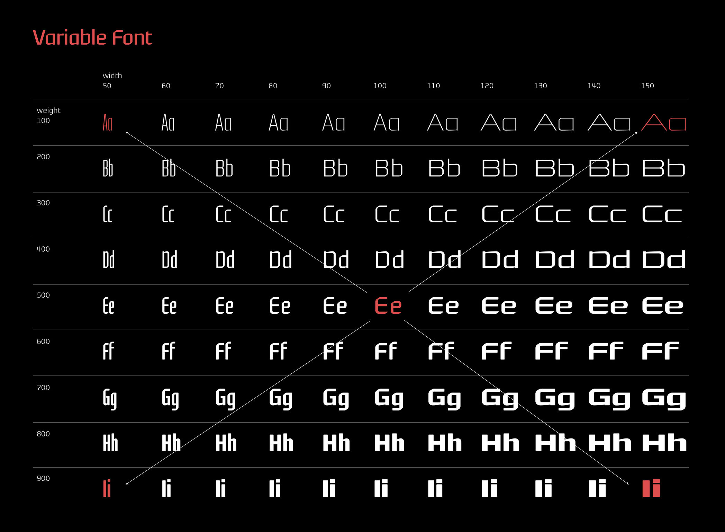The width and height of the screenshot is (725, 532).
Task: Click the 'Hh' glyph at width 140
Action: 609,443
